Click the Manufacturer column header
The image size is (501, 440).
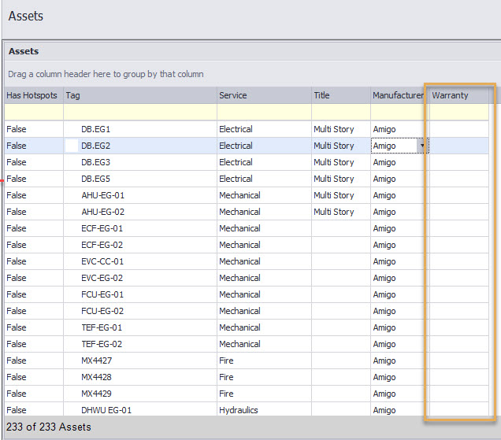tap(398, 95)
